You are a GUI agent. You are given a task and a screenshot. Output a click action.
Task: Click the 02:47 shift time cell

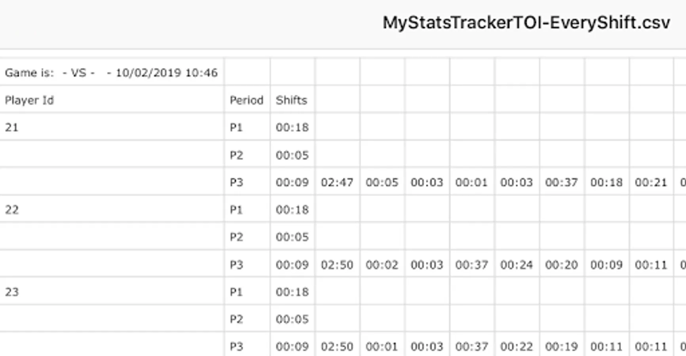337,182
